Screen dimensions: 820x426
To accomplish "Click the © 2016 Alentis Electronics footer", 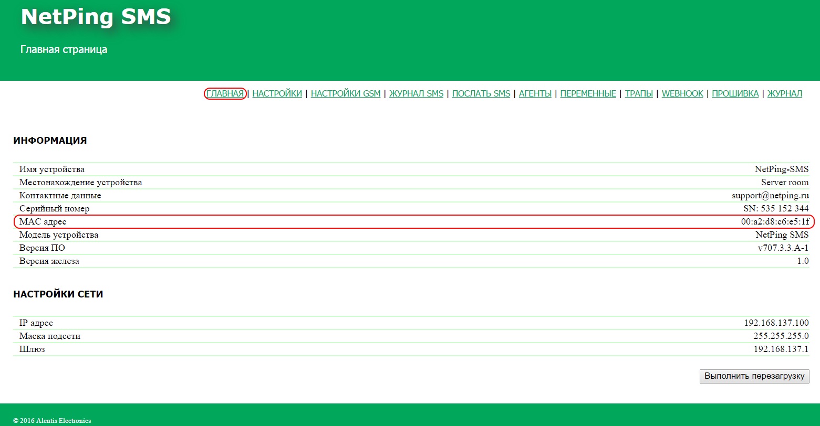I will coord(52,421).
